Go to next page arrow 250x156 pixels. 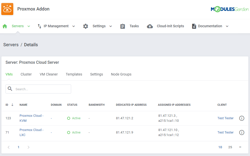pyautogui.click(x=28, y=147)
